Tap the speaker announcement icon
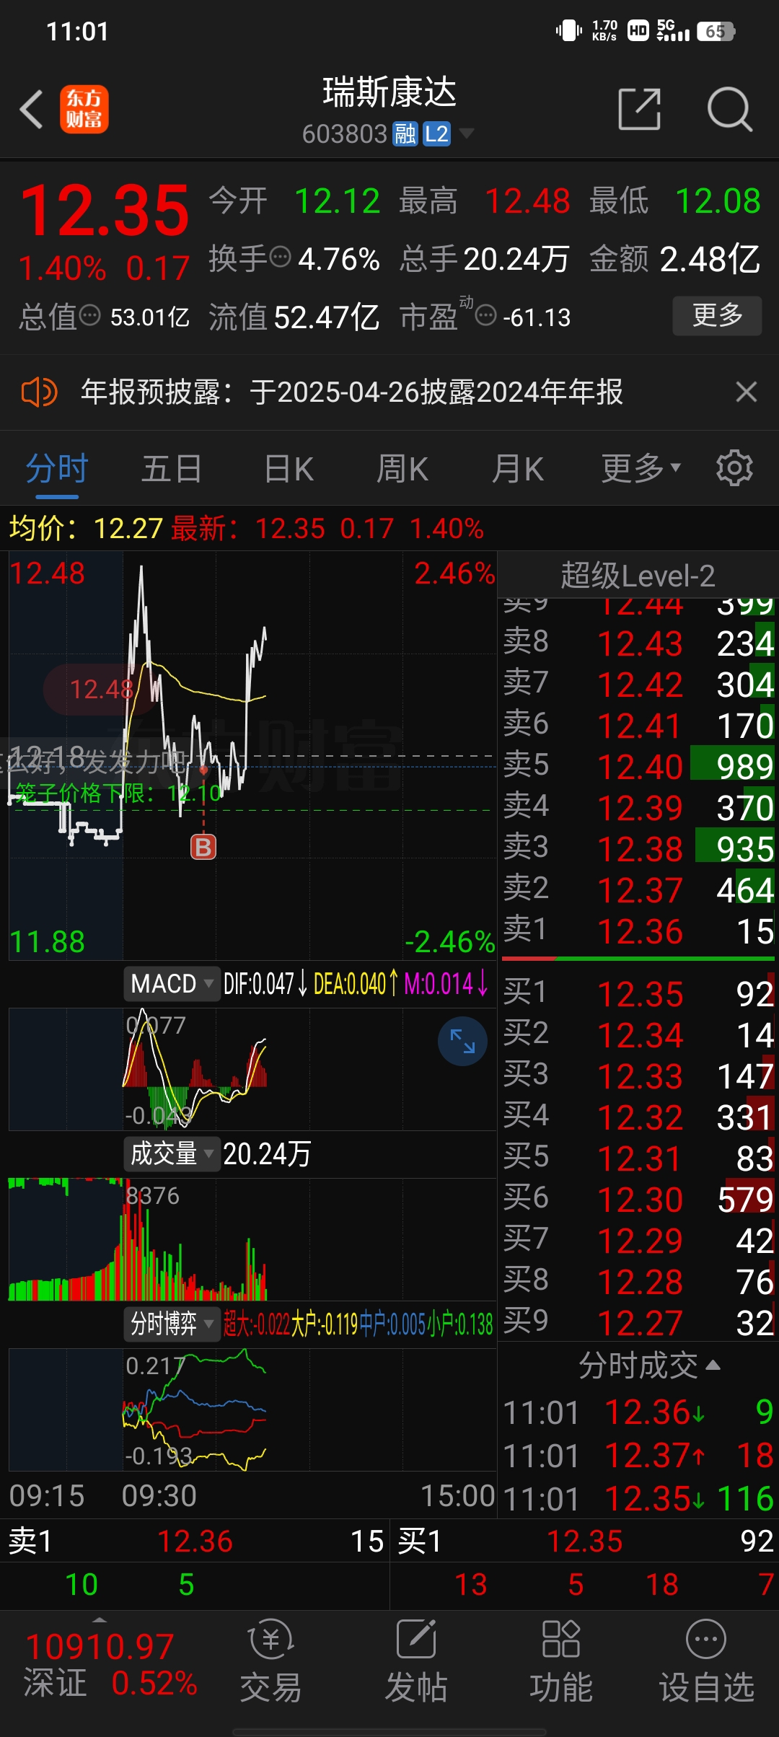The image size is (779, 1737). [39, 392]
